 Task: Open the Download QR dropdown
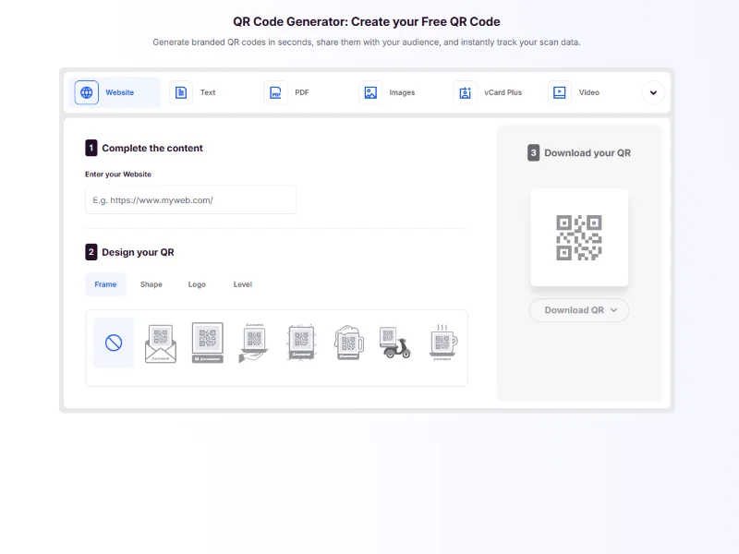coord(579,310)
